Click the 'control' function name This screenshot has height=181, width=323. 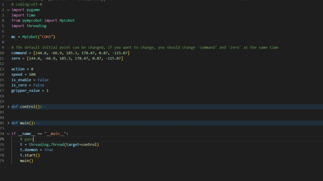[x=28, y=107]
